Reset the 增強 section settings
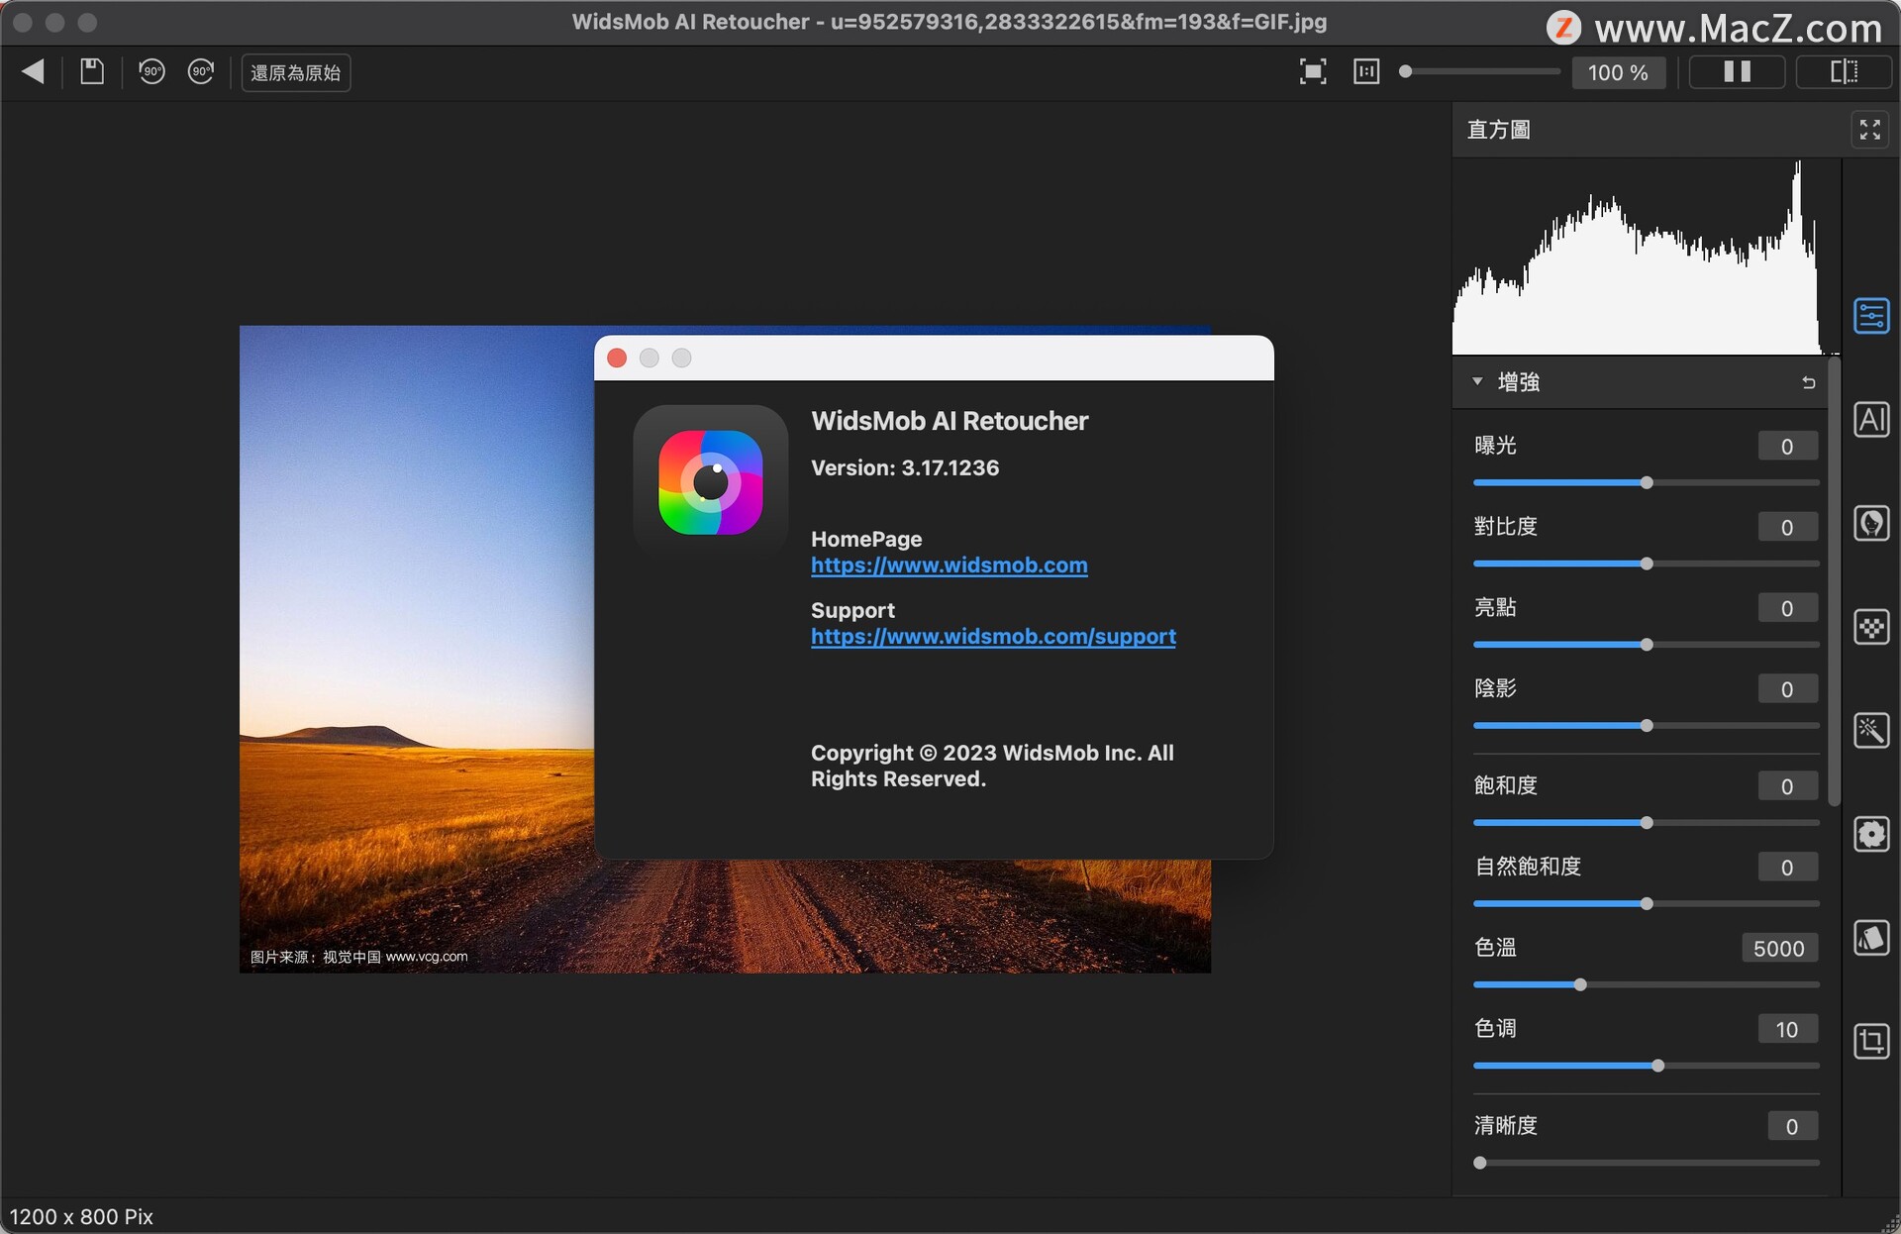This screenshot has height=1234, width=1901. pos(1809,382)
